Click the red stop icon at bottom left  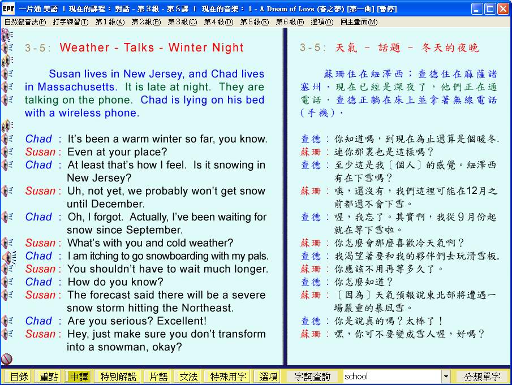(x=7, y=358)
